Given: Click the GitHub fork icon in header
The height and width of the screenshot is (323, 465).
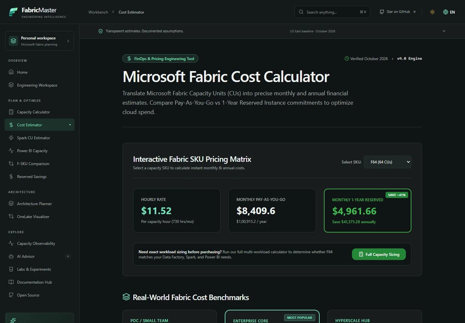Looking at the screenshot, I should (382, 12).
